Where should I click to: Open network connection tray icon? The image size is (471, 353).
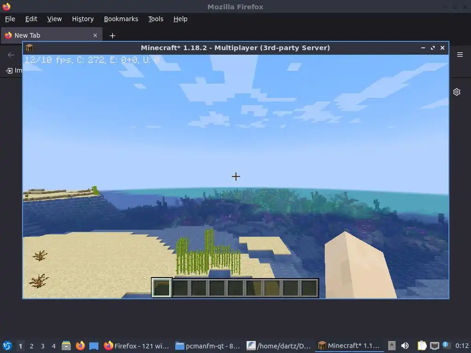(x=434, y=346)
